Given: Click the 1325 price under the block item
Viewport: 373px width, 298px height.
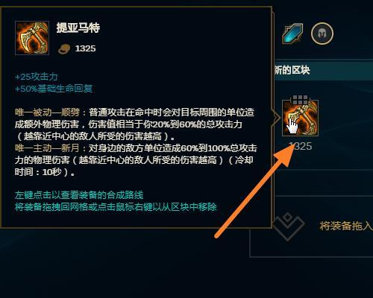Looking at the screenshot, I should pos(301,146).
